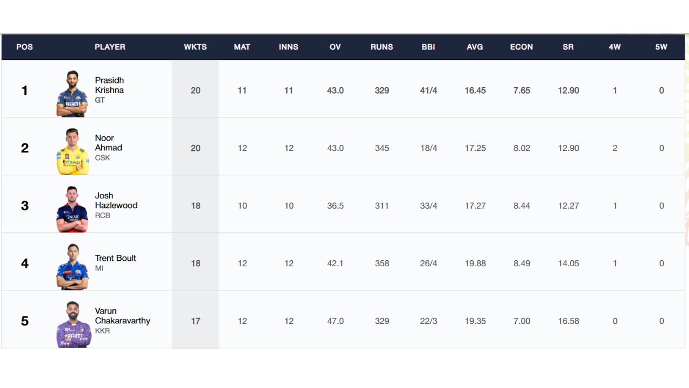Click best bowling figure 18/4
The image size is (689, 388).
tap(428, 148)
